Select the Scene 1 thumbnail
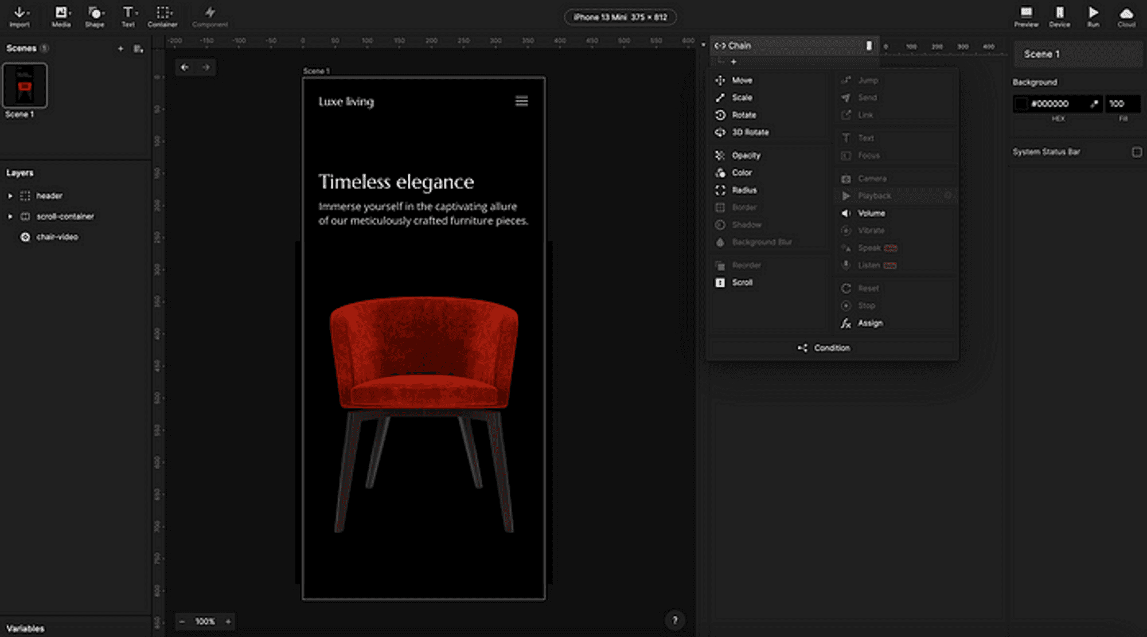1147x637 pixels. click(x=25, y=86)
